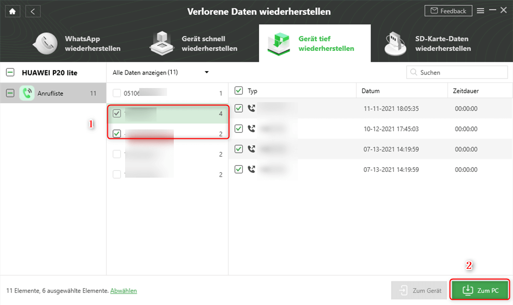The image size is (513, 305).
Task: Click the Gerät schnell wiederherstellen icon
Action: tap(162, 44)
